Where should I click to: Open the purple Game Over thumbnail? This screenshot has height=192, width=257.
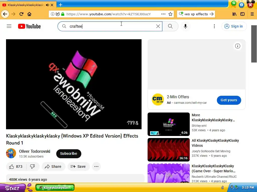[x=168, y=173]
